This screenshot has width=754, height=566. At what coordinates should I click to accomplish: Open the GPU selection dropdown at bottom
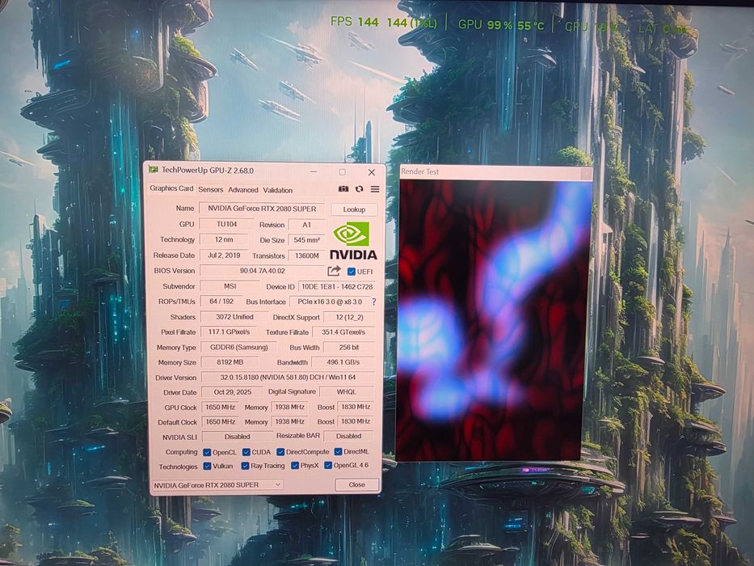217,485
